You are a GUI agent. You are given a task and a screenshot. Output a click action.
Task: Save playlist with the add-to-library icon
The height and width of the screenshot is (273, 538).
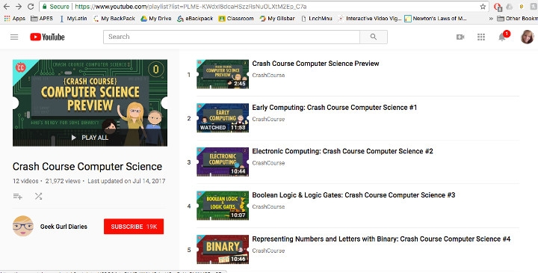pyautogui.click(x=17, y=197)
